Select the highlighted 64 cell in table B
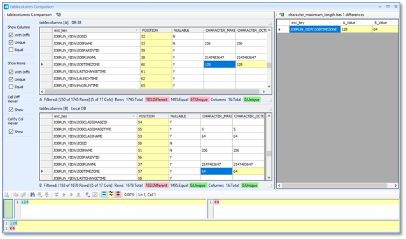The image size is (406, 239). (x=216, y=171)
